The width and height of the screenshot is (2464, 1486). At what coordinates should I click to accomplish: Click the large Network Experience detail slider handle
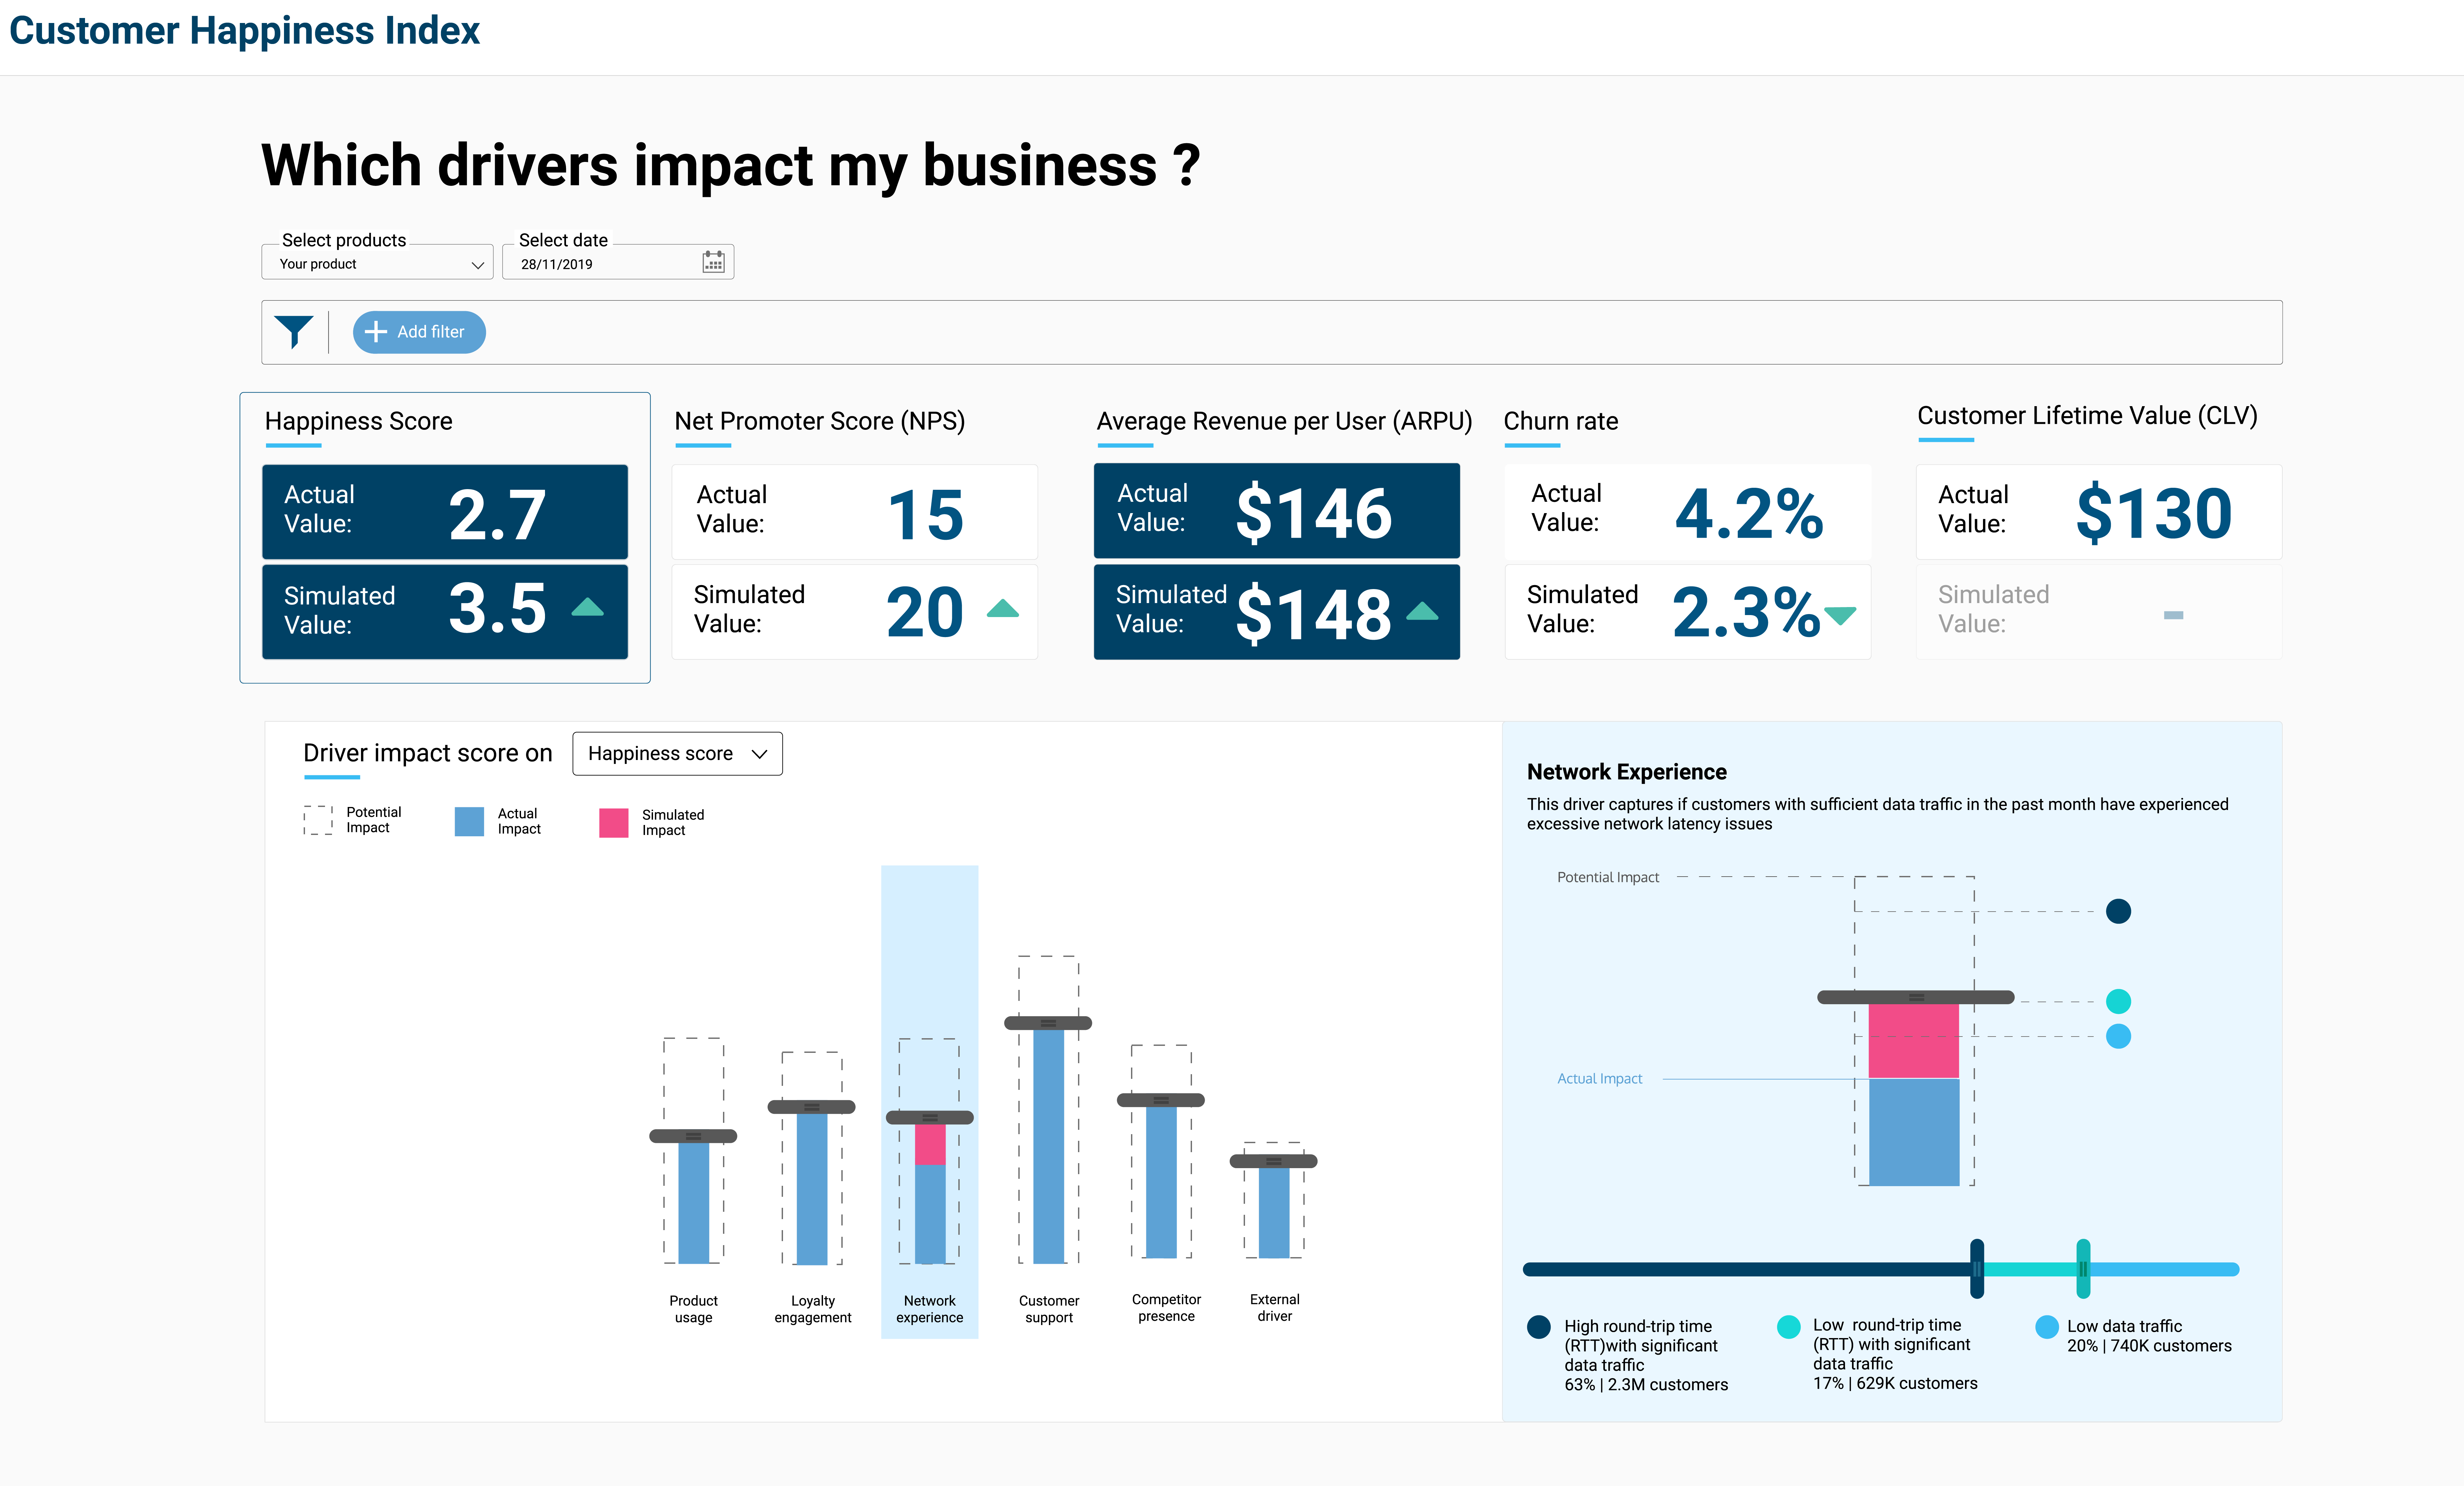pyautogui.click(x=1916, y=997)
